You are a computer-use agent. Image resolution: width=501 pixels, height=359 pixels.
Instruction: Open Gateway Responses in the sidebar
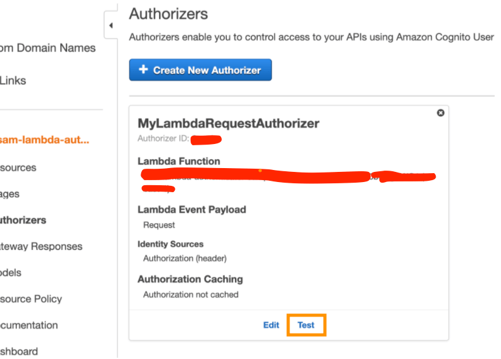click(41, 246)
